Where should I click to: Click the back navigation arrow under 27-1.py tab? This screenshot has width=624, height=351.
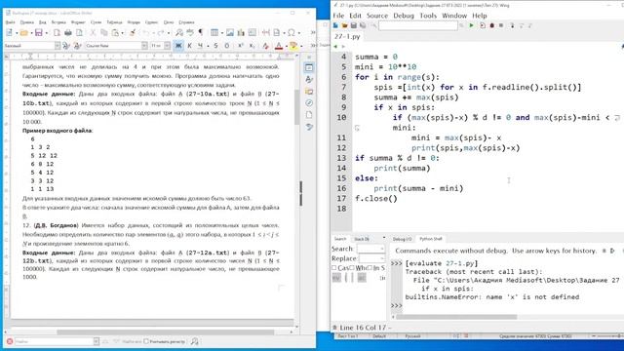pos(335,47)
